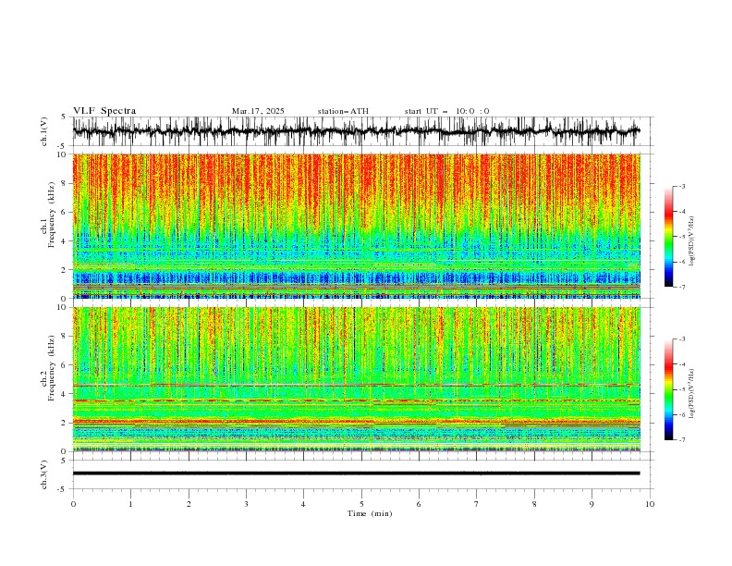The image size is (732, 566).
Task: Click the "2" kHz tick of ch.2 spectrogram
Action: pos(65,423)
